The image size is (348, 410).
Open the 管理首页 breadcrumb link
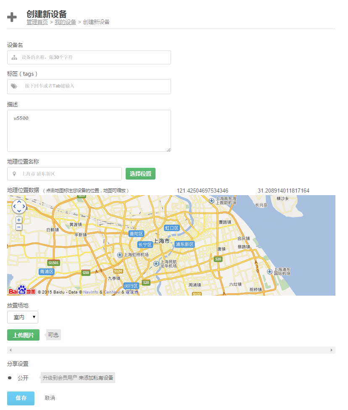pos(37,22)
